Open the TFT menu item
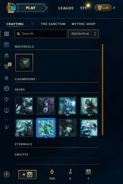This screenshot has height=184, width=123. click(x=83, y=8)
